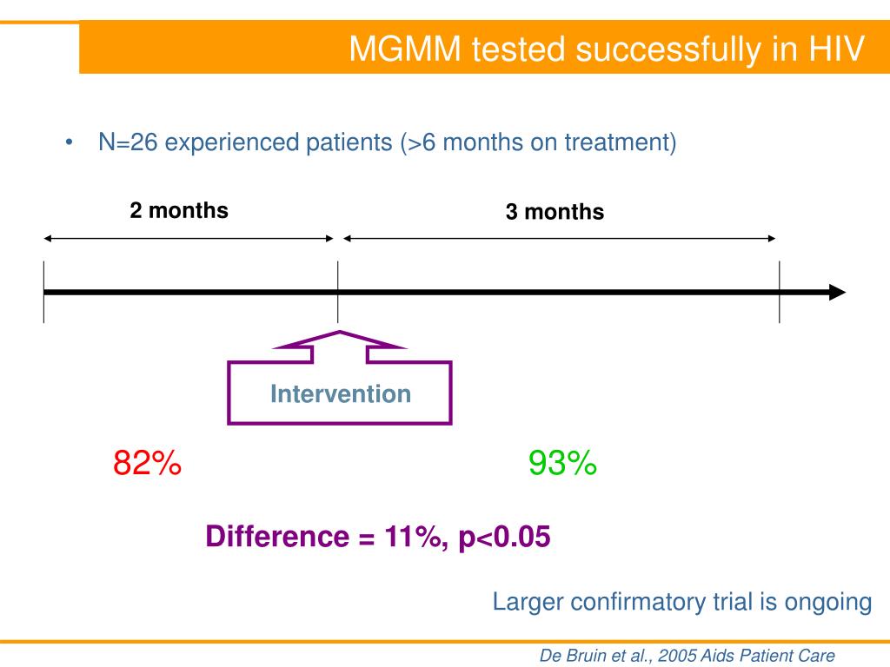Click the first vertical timeline tick mark
Screen dimensions: 890x667
pyautogui.click(x=43, y=292)
